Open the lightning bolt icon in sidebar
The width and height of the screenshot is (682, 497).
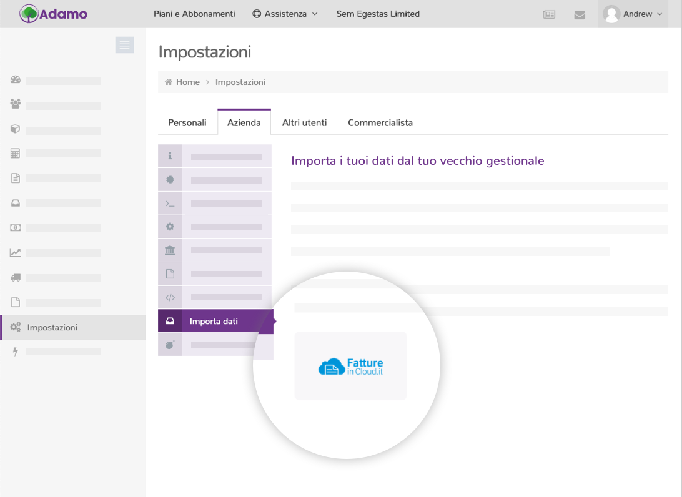tap(16, 352)
